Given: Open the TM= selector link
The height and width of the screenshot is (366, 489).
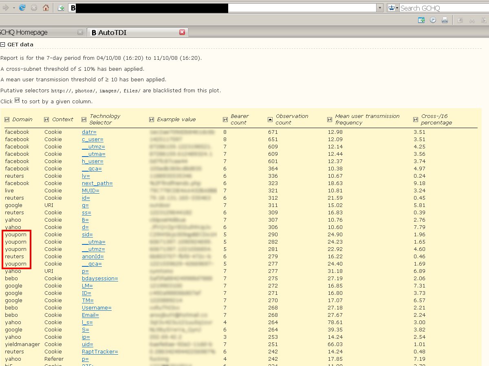Looking at the screenshot, I should click(x=88, y=301).
